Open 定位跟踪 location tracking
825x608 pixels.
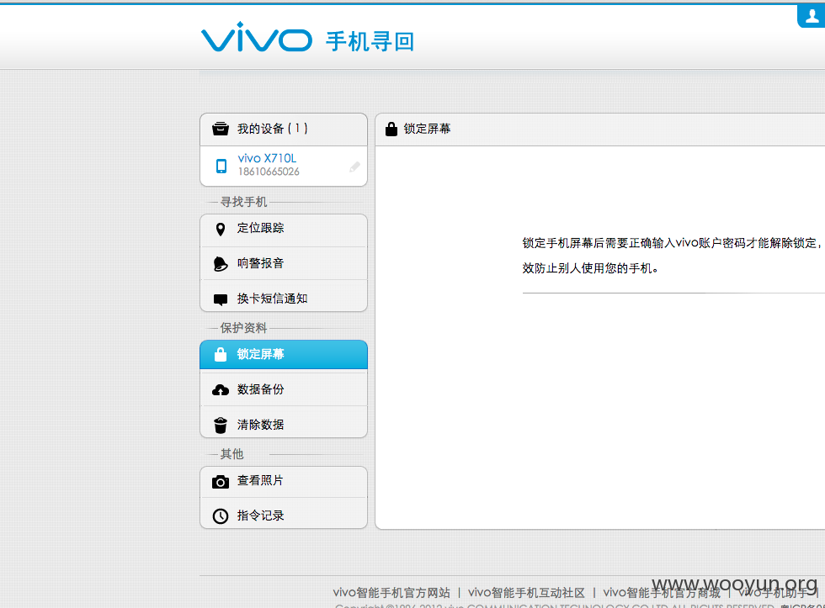tap(284, 230)
